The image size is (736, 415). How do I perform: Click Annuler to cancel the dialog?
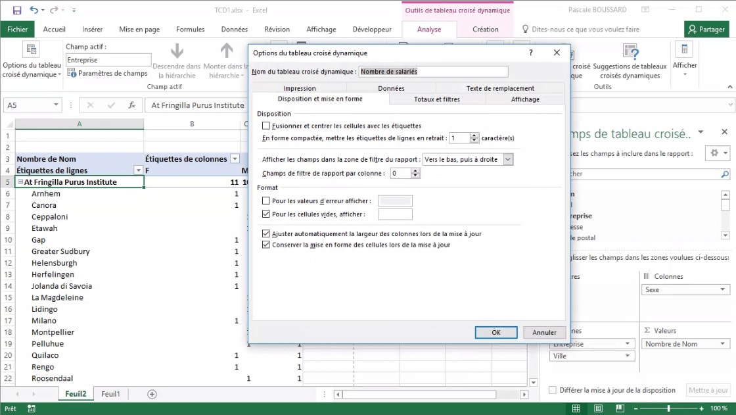[544, 332]
